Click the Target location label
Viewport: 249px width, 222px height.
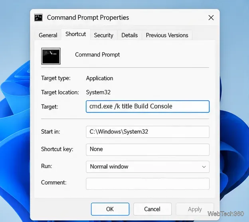click(x=60, y=92)
